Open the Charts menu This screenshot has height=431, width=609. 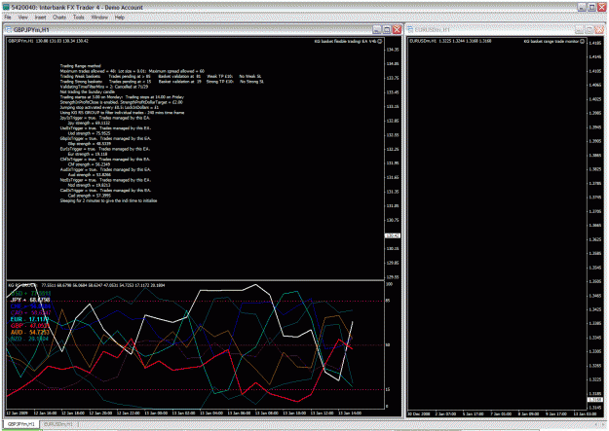coord(59,18)
